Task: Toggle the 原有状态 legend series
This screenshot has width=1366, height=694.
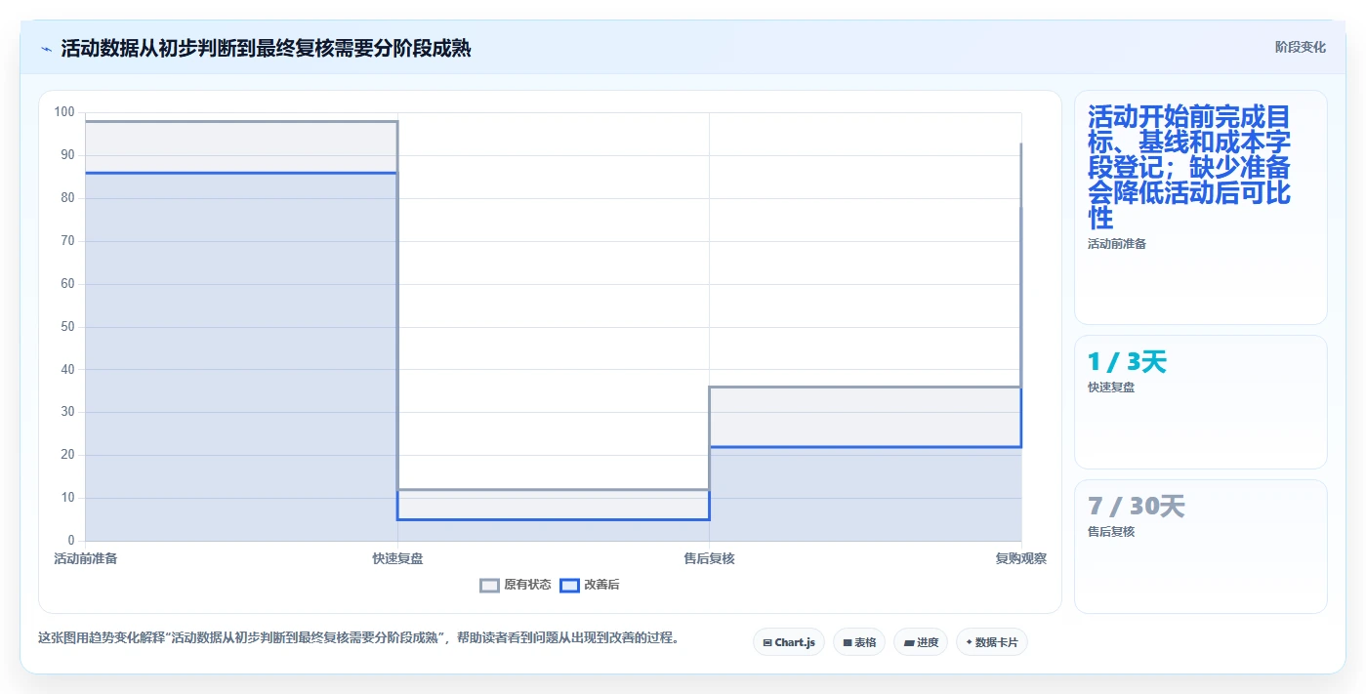Action: tap(516, 585)
